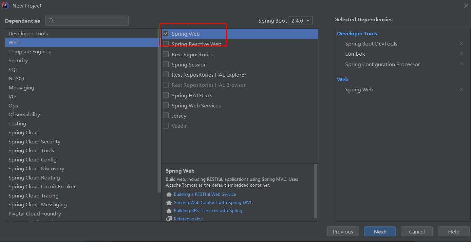This screenshot has width=471, height=242.
Task: Select the NoSQL category
Action: pos(81,79)
